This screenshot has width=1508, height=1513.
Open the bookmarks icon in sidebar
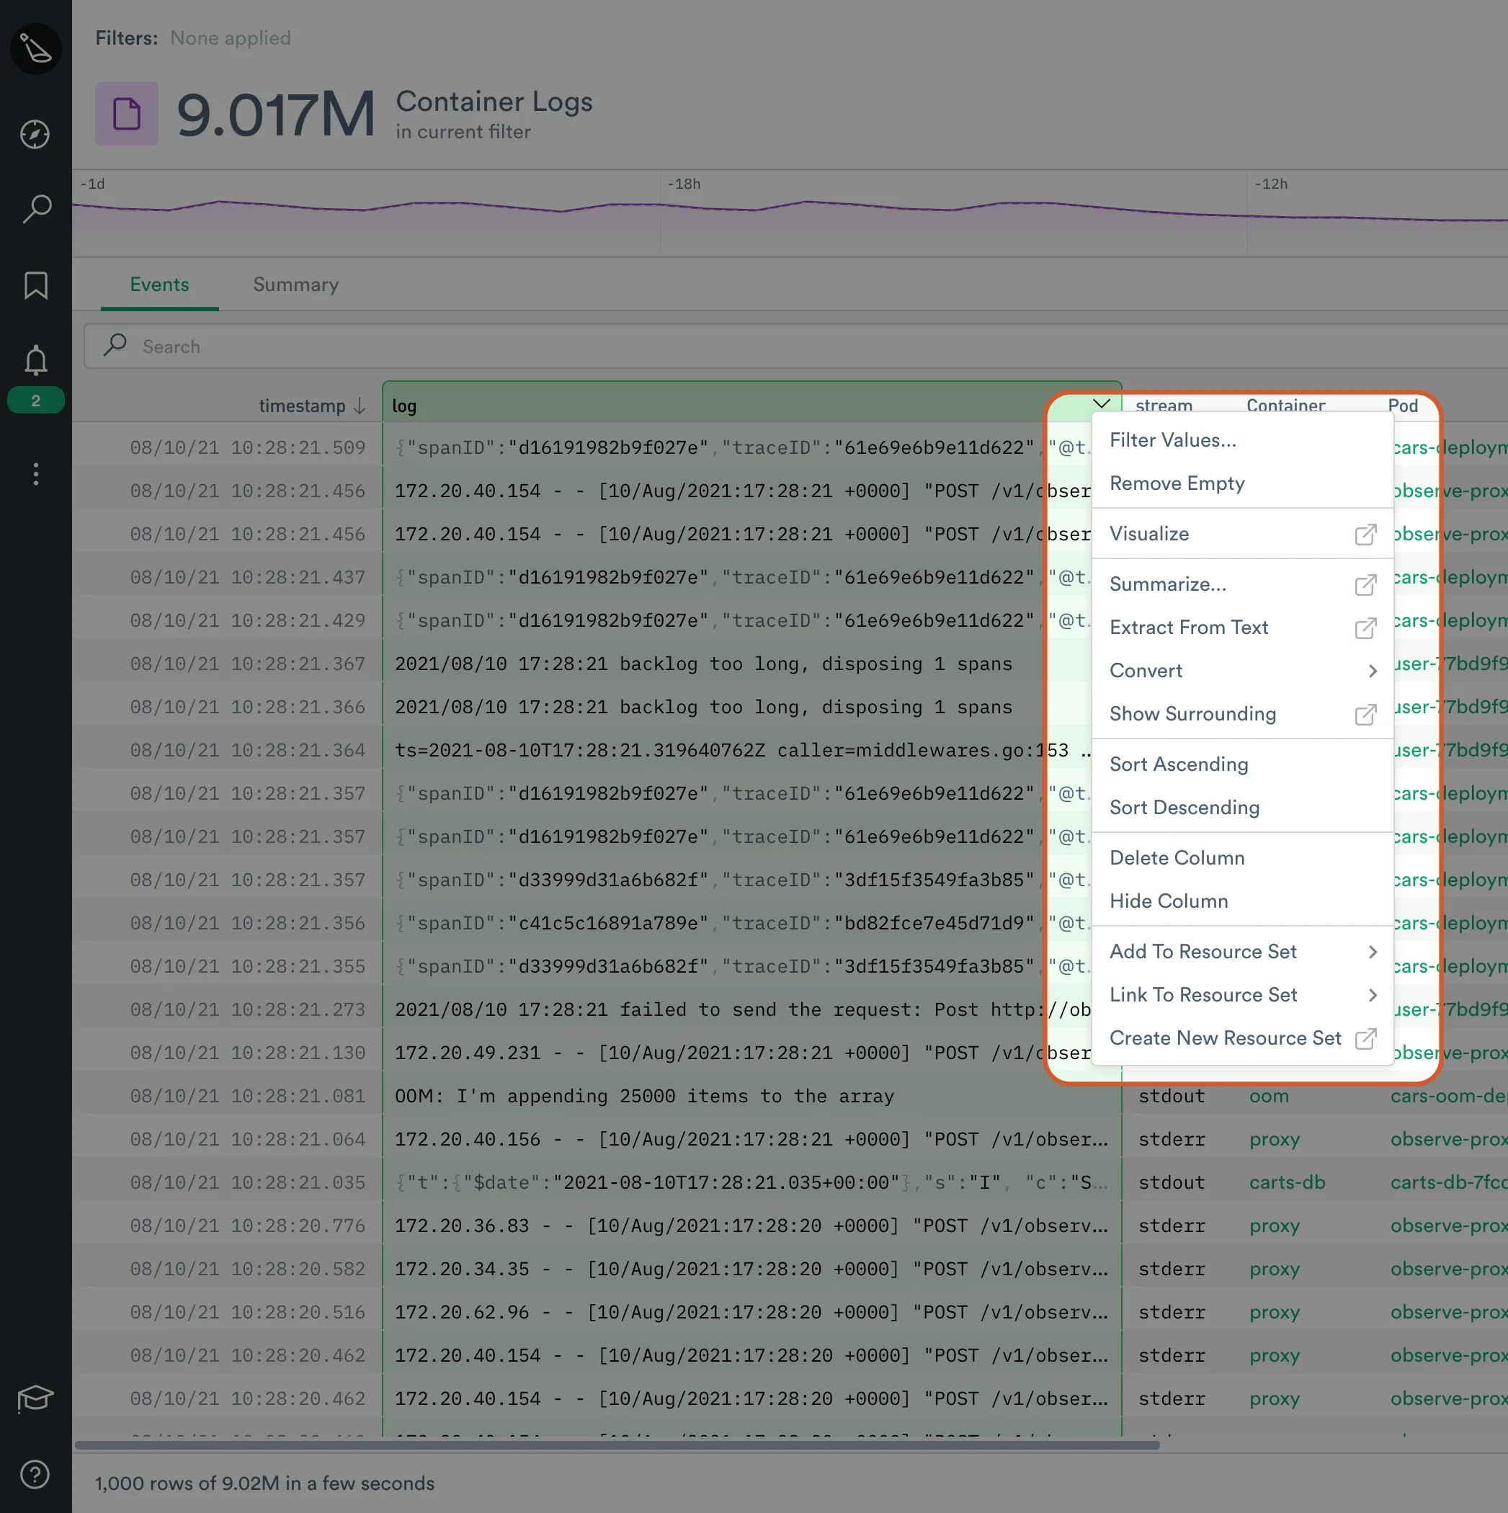(x=35, y=286)
